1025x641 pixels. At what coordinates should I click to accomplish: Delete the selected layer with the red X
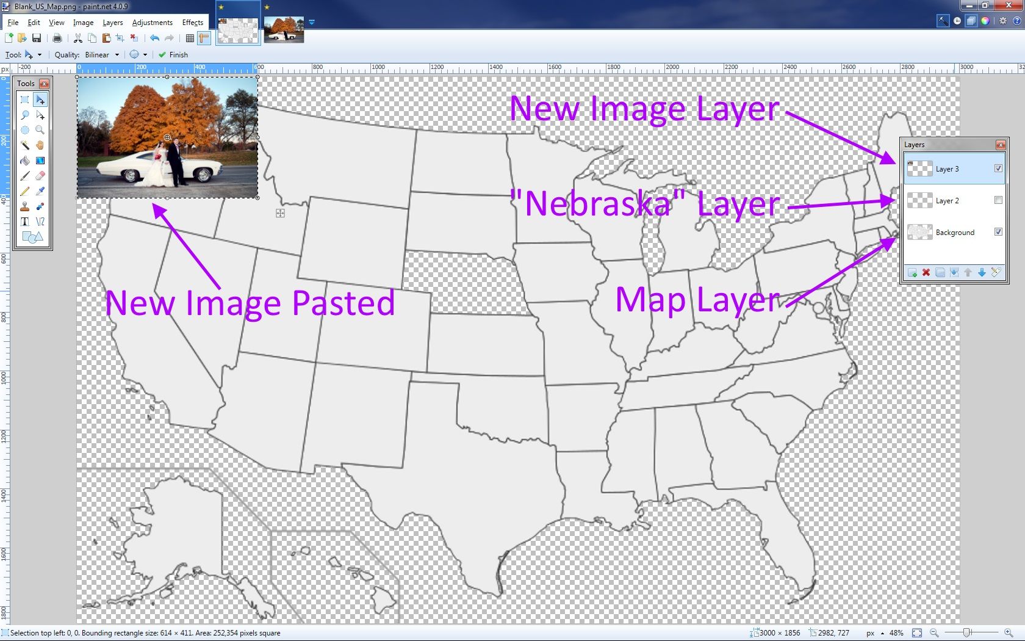926,273
